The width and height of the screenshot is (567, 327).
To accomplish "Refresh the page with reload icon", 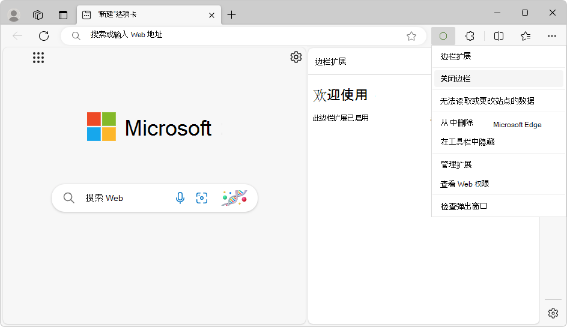I will pos(44,36).
